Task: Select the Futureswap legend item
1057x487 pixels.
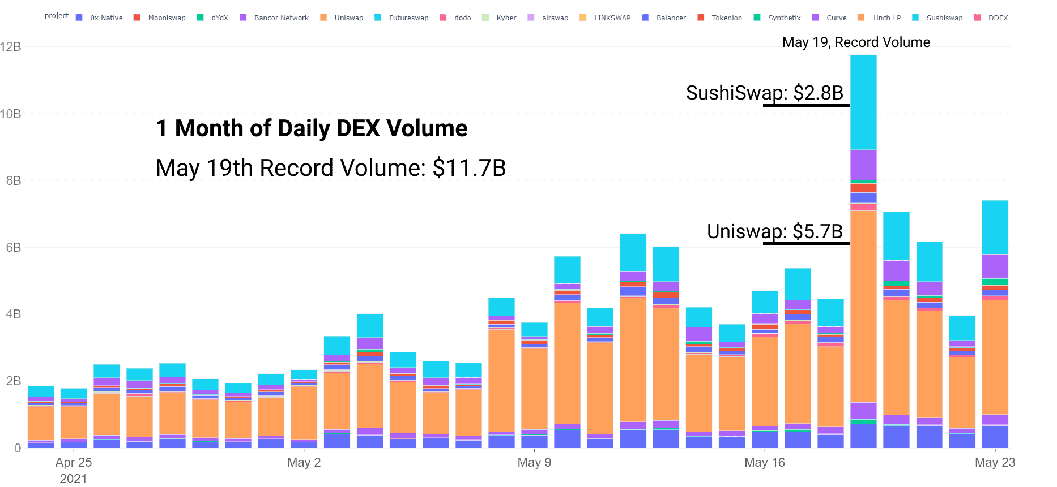Action: tap(402, 18)
